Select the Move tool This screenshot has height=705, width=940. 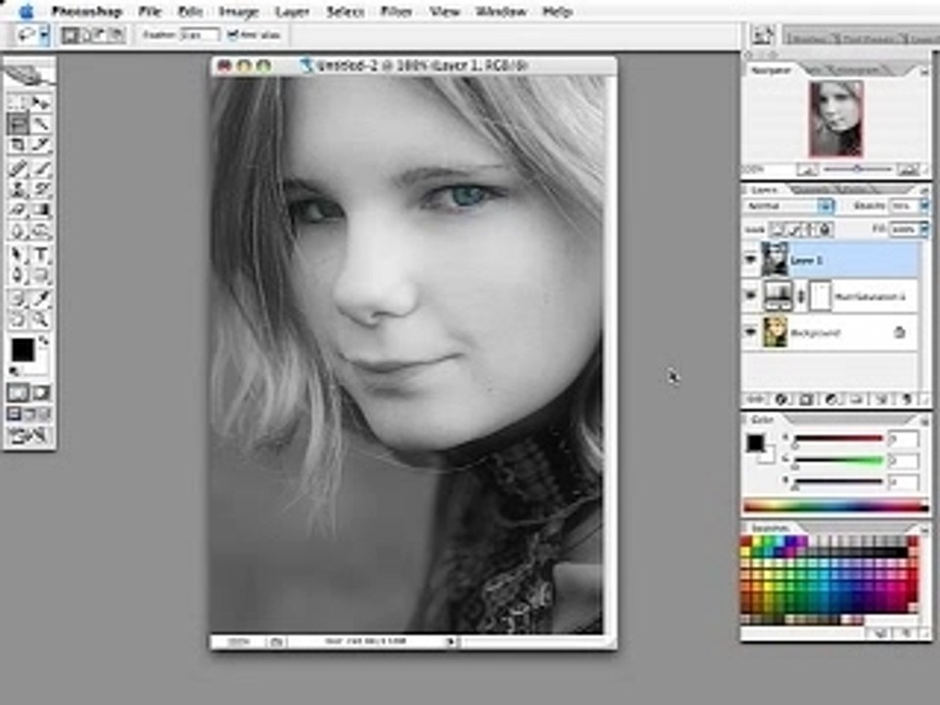(41, 103)
